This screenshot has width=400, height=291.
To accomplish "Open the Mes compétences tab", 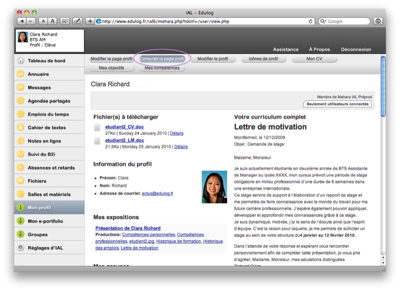I will pyautogui.click(x=161, y=68).
